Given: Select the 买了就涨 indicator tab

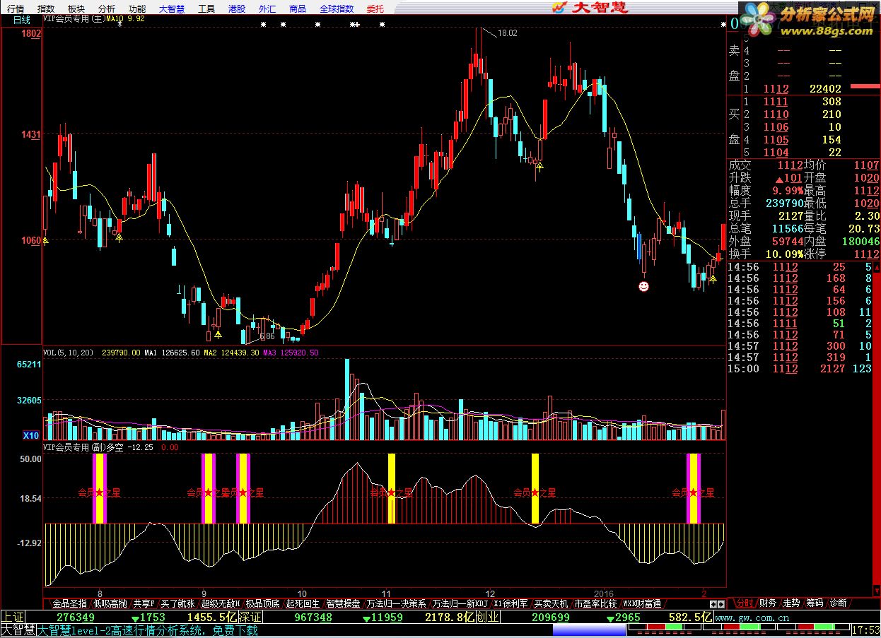Looking at the screenshot, I should [177, 603].
